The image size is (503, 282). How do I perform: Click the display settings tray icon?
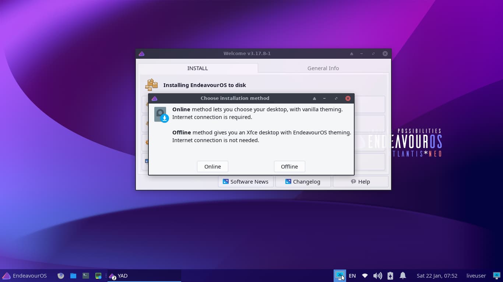pyautogui.click(x=340, y=275)
